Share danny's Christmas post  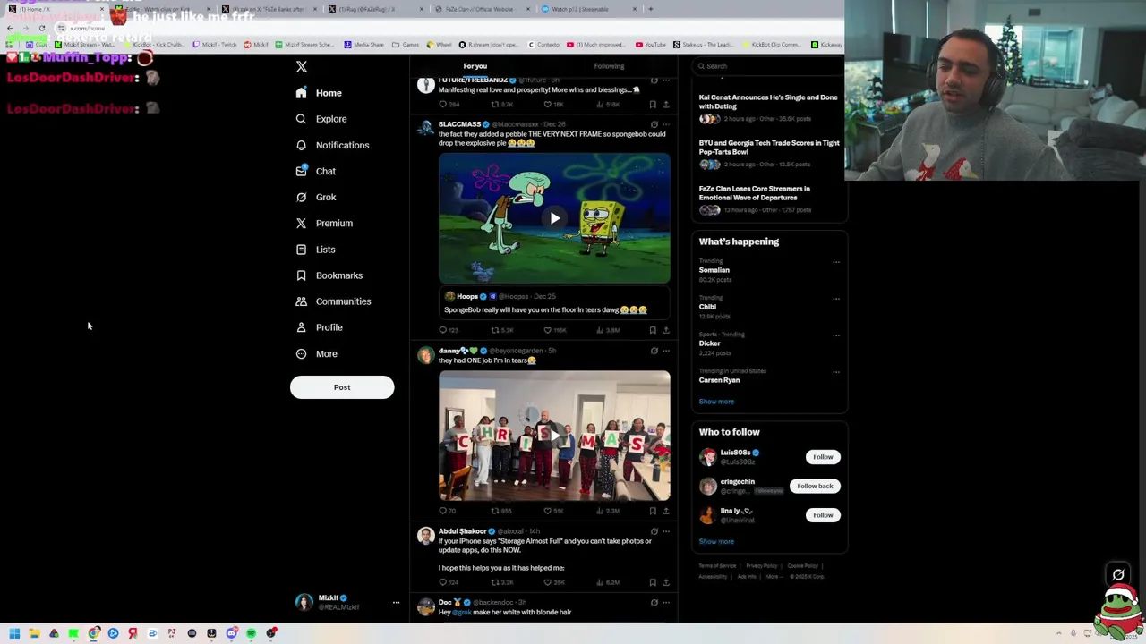665,511
